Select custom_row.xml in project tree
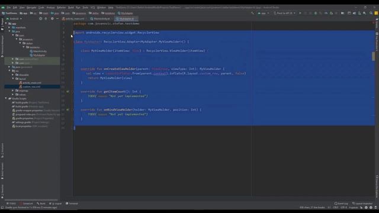This screenshot has height=213, width=379. tap(30, 87)
